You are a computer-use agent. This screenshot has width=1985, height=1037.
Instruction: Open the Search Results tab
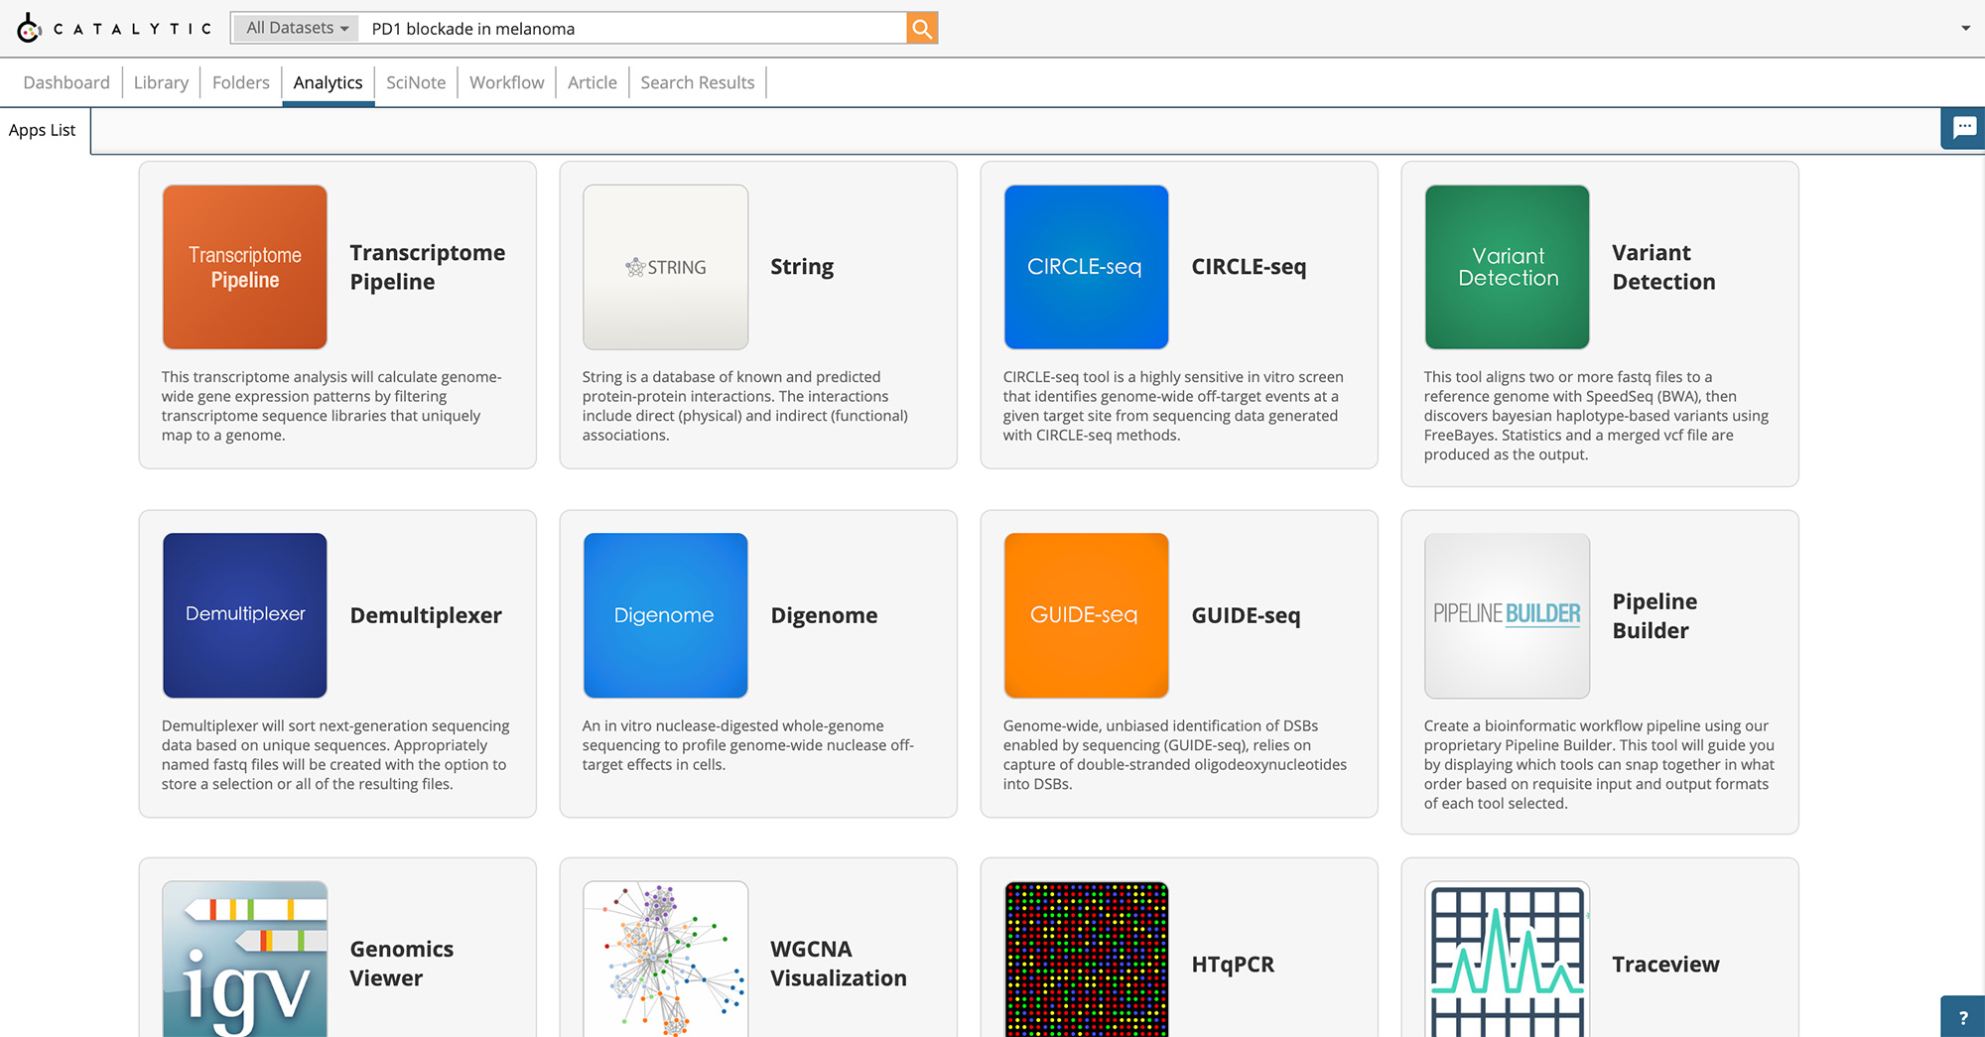698,82
